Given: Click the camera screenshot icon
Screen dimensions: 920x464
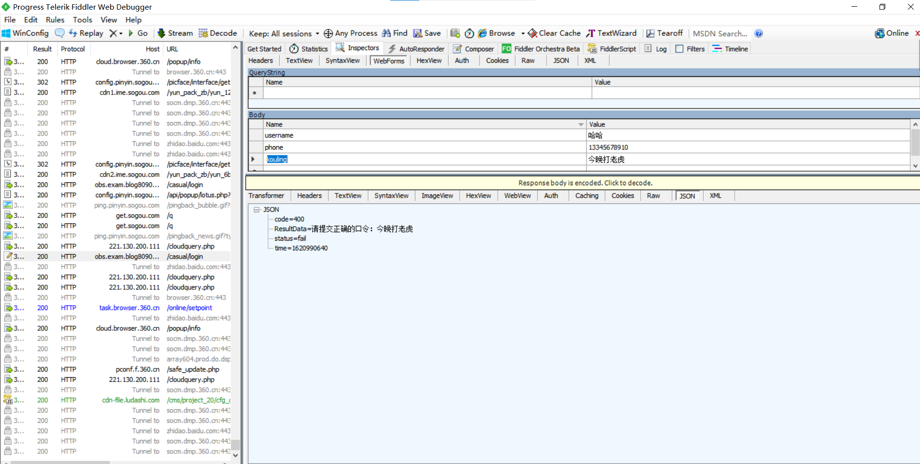Looking at the screenshot, I should 455,33.
